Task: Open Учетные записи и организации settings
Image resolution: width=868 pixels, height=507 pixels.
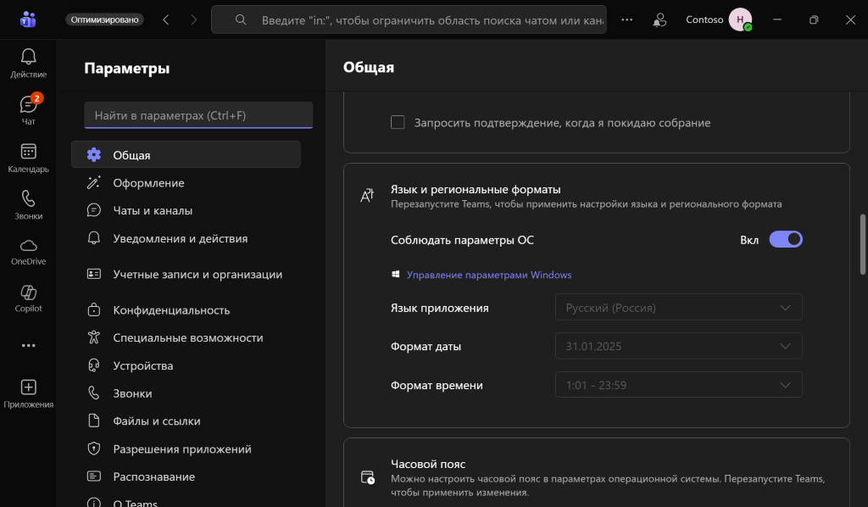Action: click(x=186, y=274)
